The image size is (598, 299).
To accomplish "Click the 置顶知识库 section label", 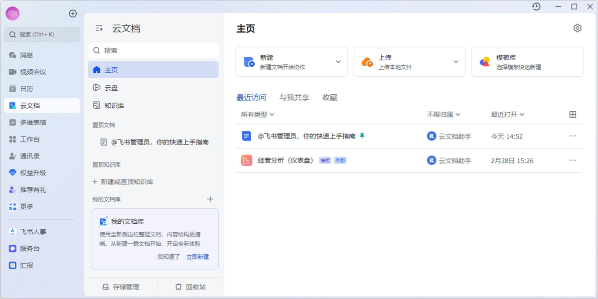I will (x=107, y=164).
